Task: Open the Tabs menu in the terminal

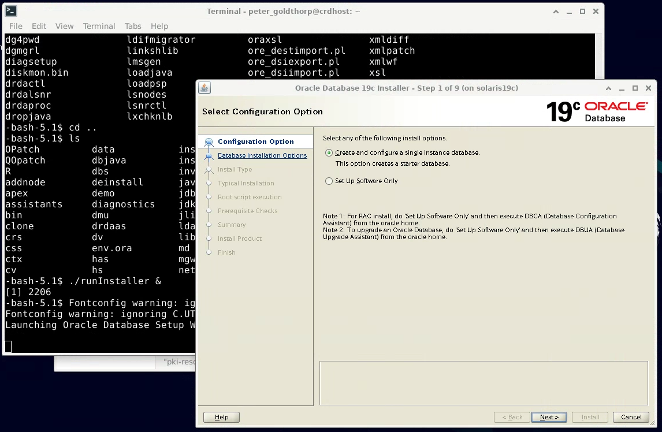Action: tap(133, 26)
